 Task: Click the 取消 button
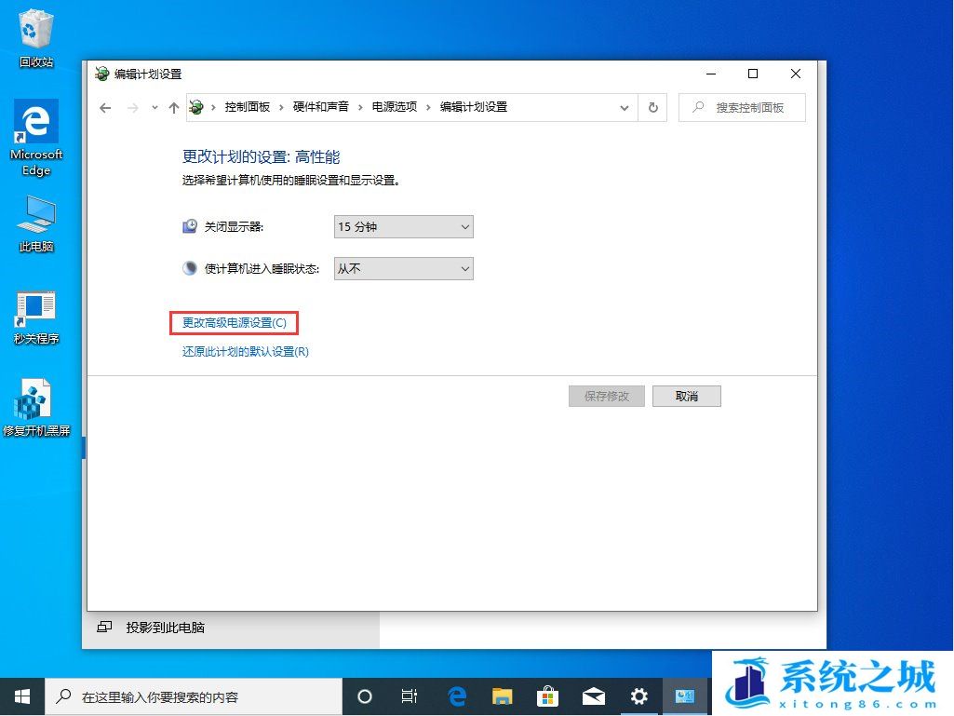pyautogui.click(x=686, y=396)
